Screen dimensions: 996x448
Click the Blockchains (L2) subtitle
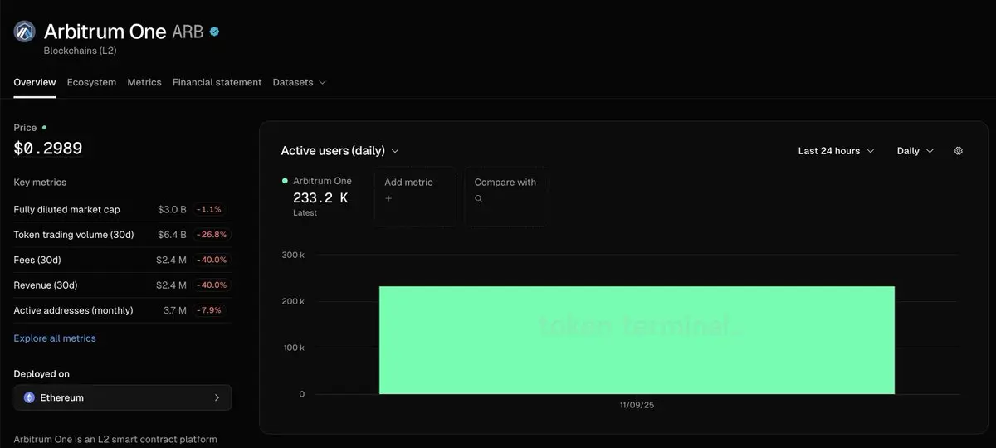pos(82,51)
